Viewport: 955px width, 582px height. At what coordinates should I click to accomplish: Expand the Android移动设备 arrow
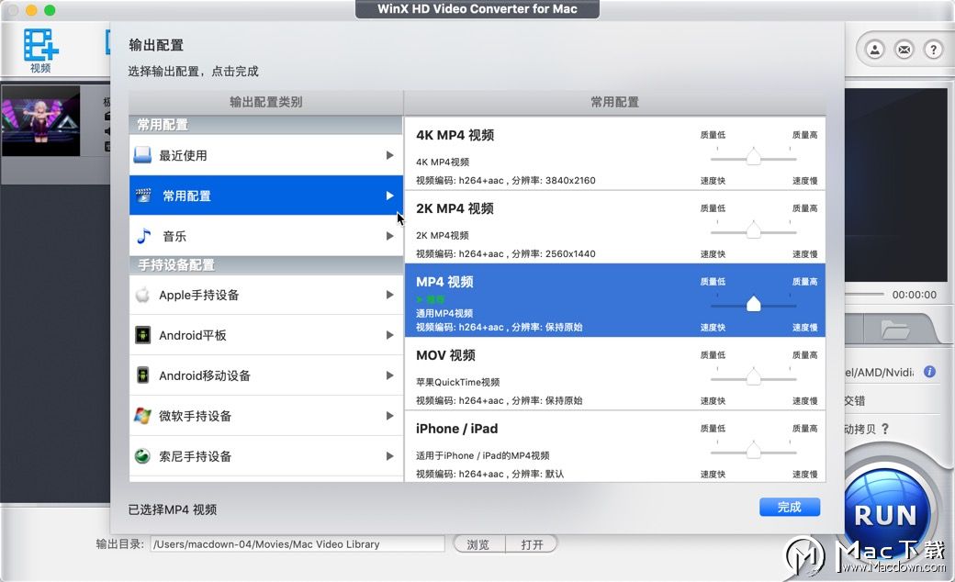point(389,375)
